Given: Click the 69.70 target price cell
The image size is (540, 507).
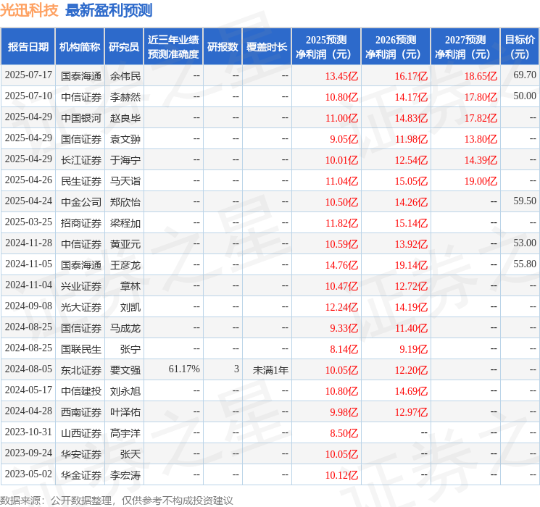Looking at the screenshot, I should tap(524, 75).
